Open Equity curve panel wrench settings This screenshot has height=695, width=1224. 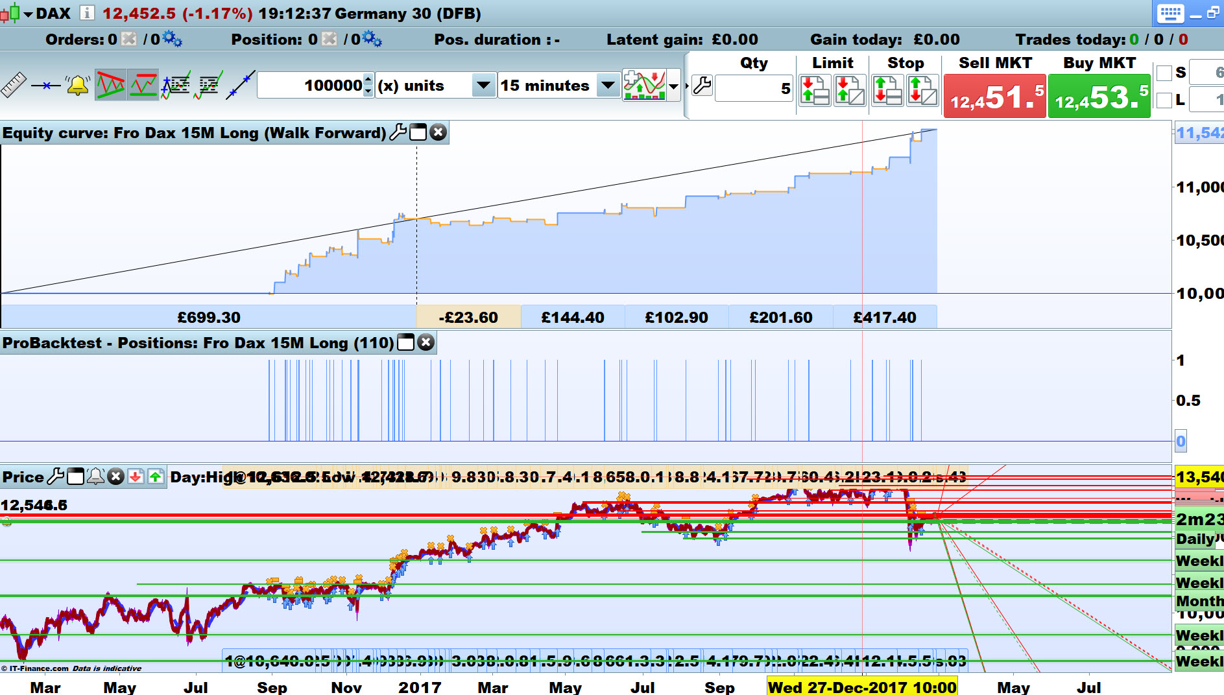pyautogui.click(x=398, y=132)
